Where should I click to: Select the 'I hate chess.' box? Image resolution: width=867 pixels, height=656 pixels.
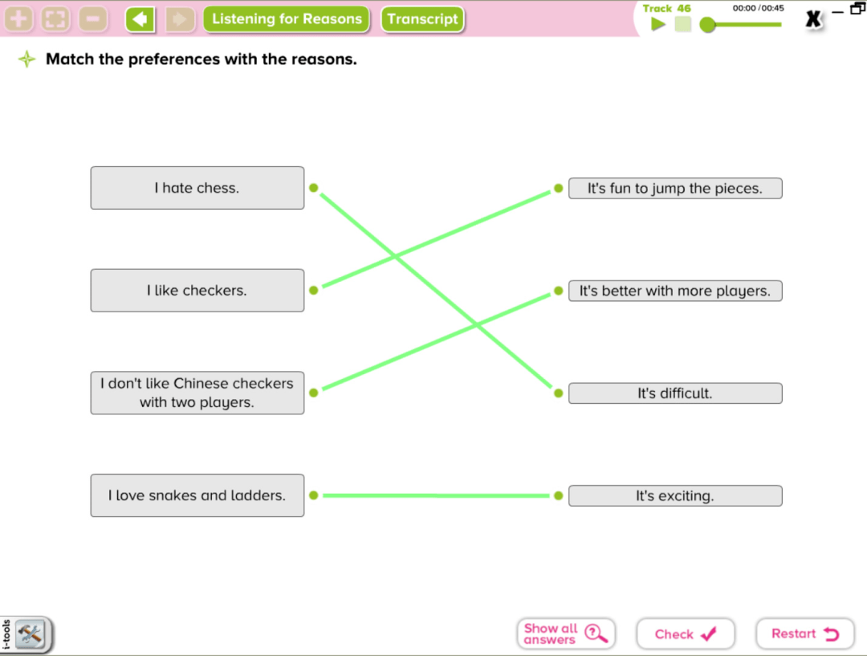pyautogui.click(x=197, y=188)
